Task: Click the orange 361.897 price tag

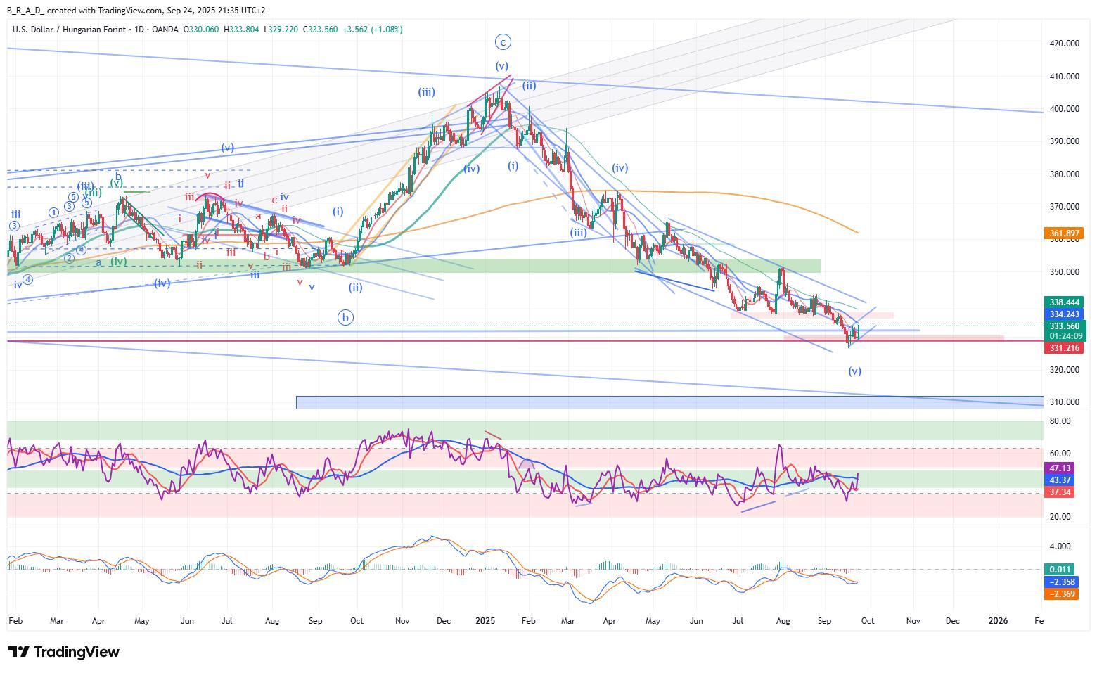Action: [x=1065, y=233]
